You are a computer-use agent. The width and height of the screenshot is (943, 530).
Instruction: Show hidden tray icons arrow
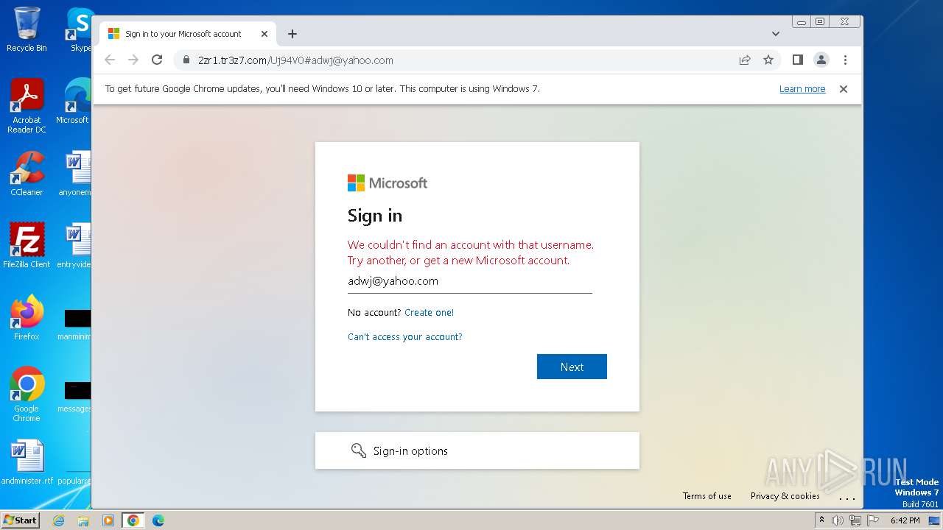coord(822,520)
